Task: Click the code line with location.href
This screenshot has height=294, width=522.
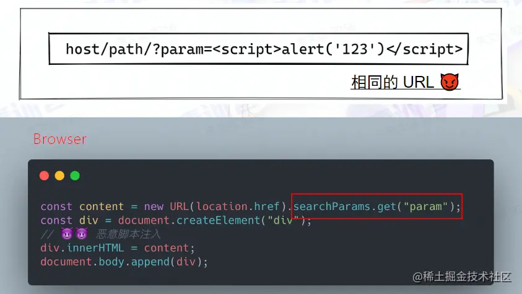Action: click(x=250, y=206)
